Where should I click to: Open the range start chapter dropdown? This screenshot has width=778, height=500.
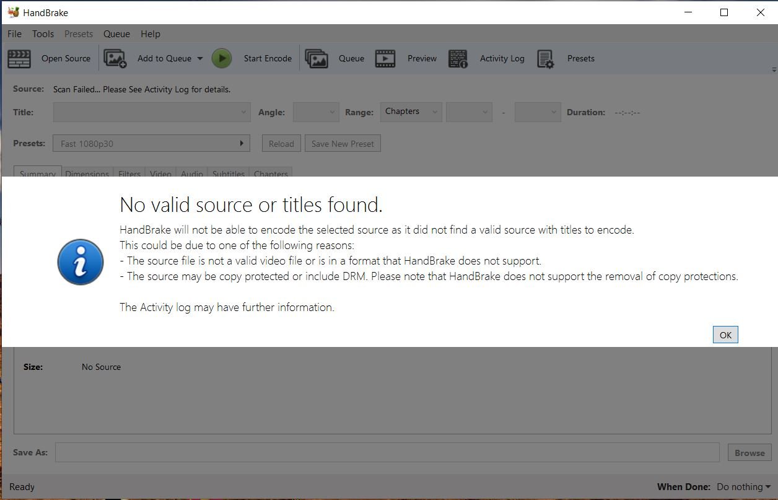tap(469, 112)
